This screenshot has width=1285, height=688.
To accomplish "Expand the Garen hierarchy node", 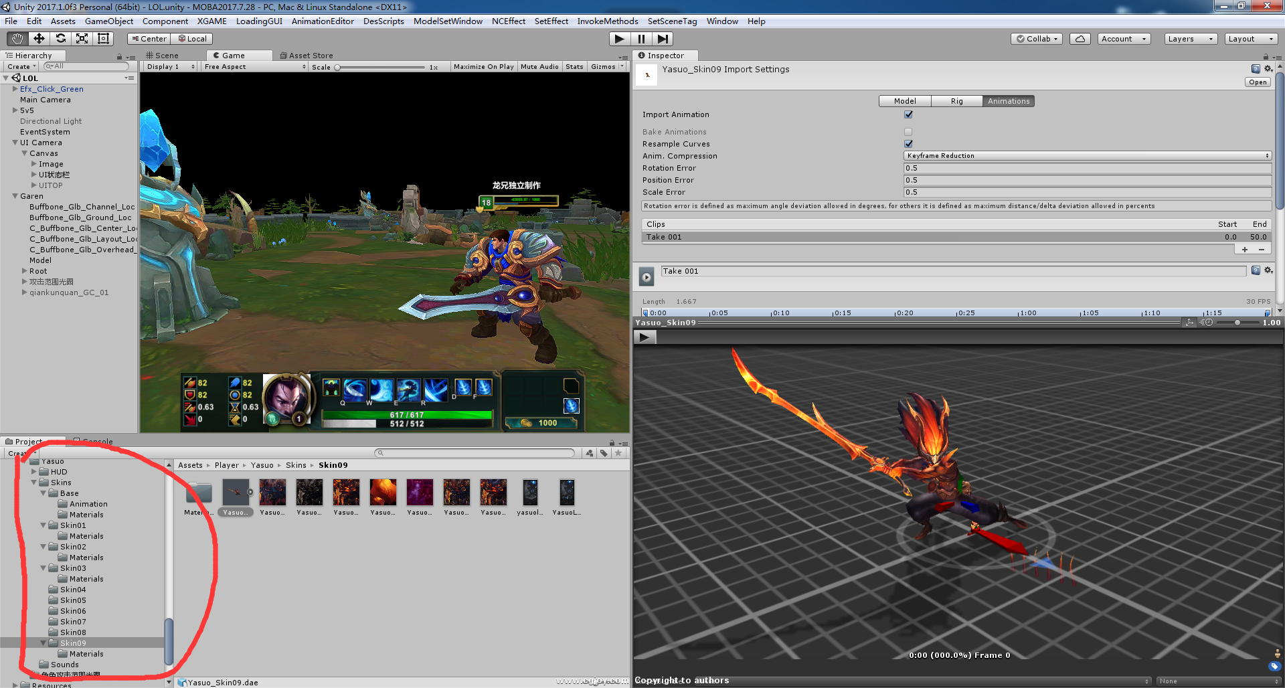I will pos(15,196).
